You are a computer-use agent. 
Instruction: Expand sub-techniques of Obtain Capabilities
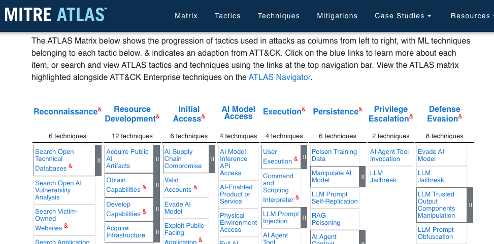[x=157, y=185]
